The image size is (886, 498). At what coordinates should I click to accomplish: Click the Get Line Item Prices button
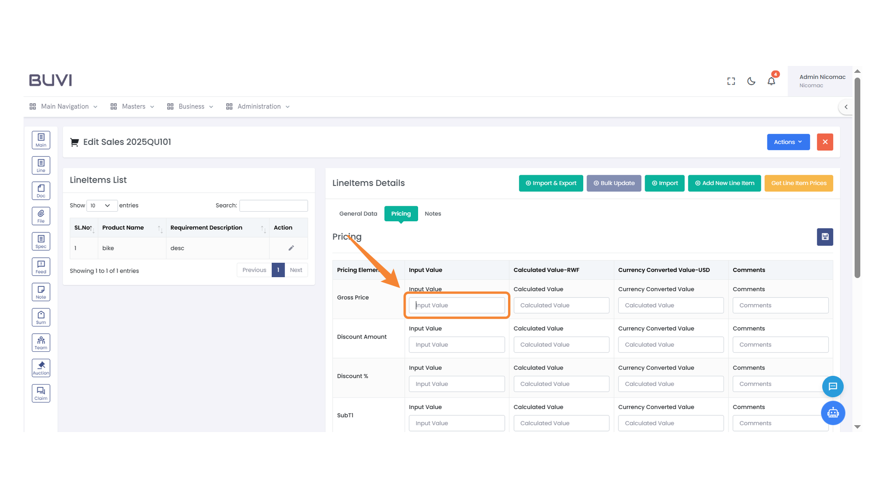[x=798, y=183]
